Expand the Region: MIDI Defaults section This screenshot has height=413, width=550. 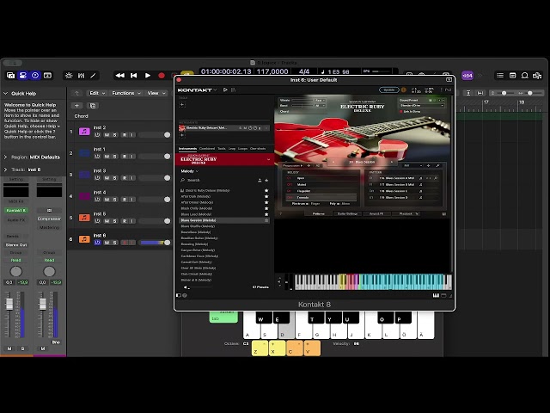[x=6, y=157]
